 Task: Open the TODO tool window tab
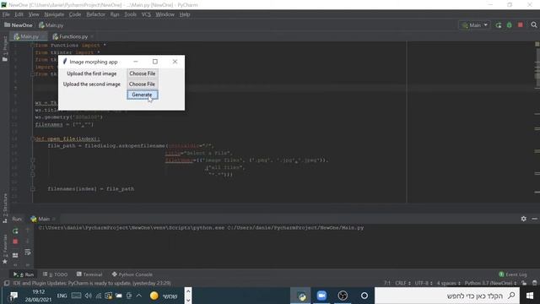[55, 274]
